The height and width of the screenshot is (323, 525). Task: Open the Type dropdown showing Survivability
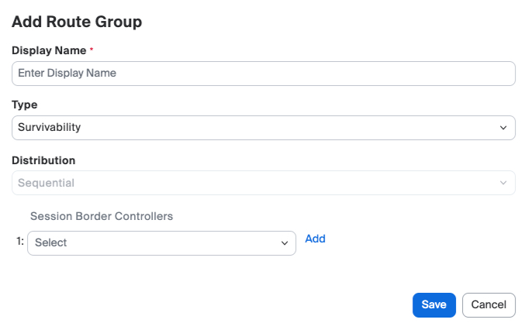264,128
